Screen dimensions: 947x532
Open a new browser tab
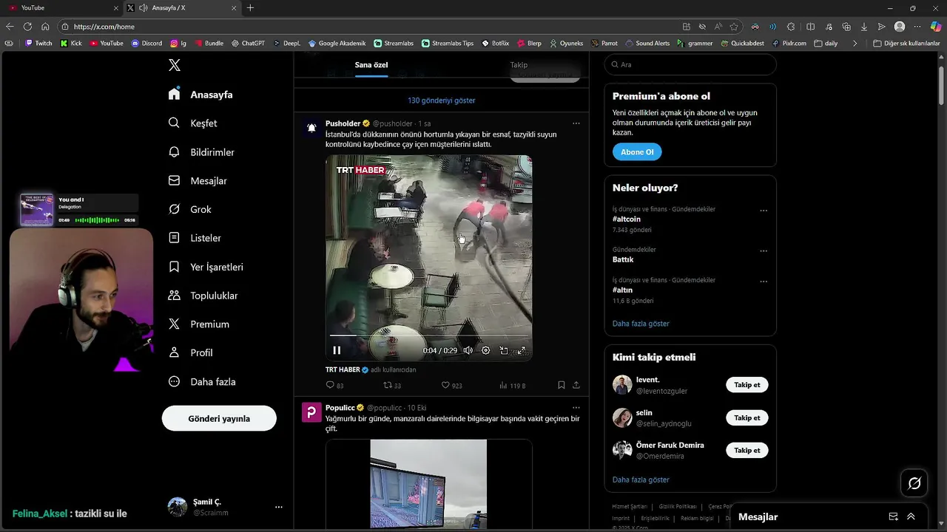[x=250, y=7]
